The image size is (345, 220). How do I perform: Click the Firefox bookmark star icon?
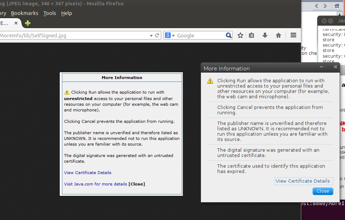(240, 35)
